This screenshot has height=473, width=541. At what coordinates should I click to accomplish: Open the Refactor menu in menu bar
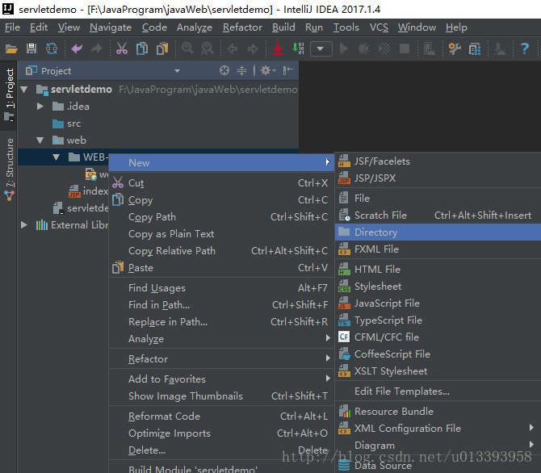242,27
